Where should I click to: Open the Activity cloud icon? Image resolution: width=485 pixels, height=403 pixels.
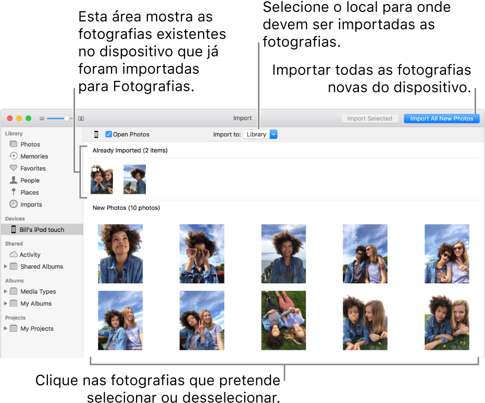pyautogui.click(x=14, y=254)
